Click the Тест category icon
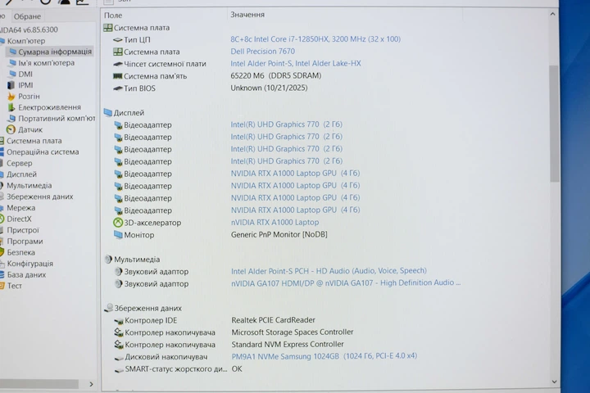The width and height of the screenshot is (590, 393). click(x=2, y=286)
